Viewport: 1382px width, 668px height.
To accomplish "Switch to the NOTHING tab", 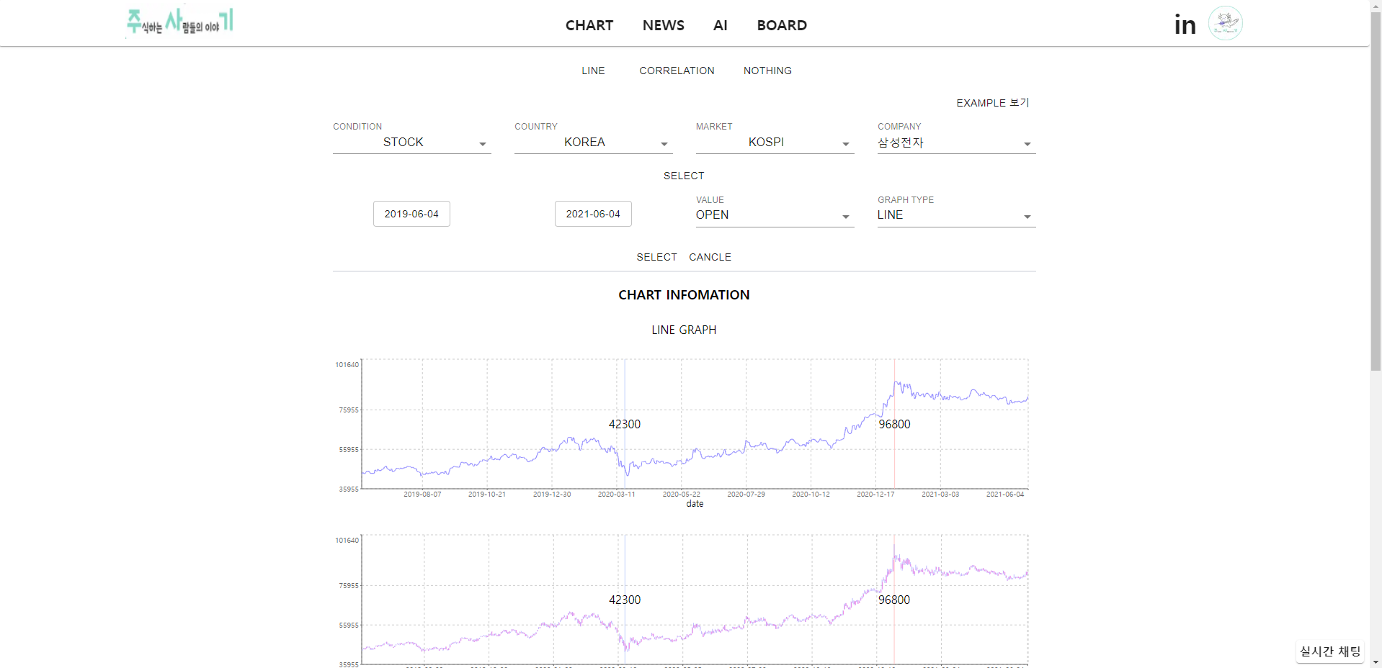I will tap(767, 71).
